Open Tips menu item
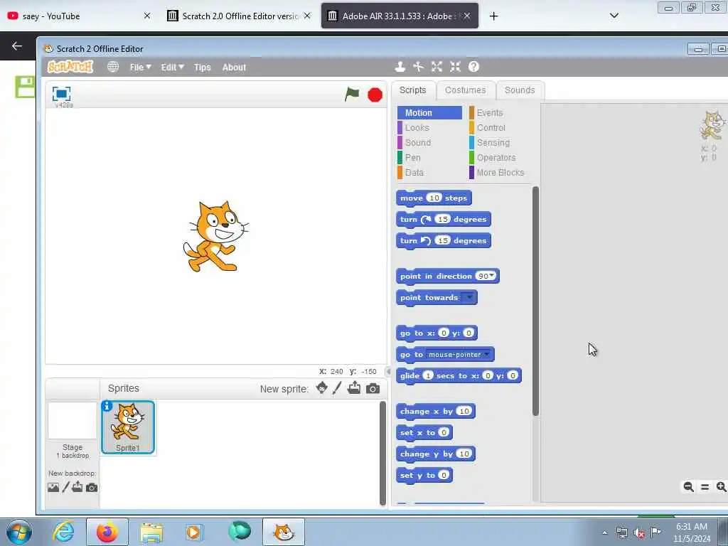This screenshot has width=728, height=546. (x=203, y=68)
